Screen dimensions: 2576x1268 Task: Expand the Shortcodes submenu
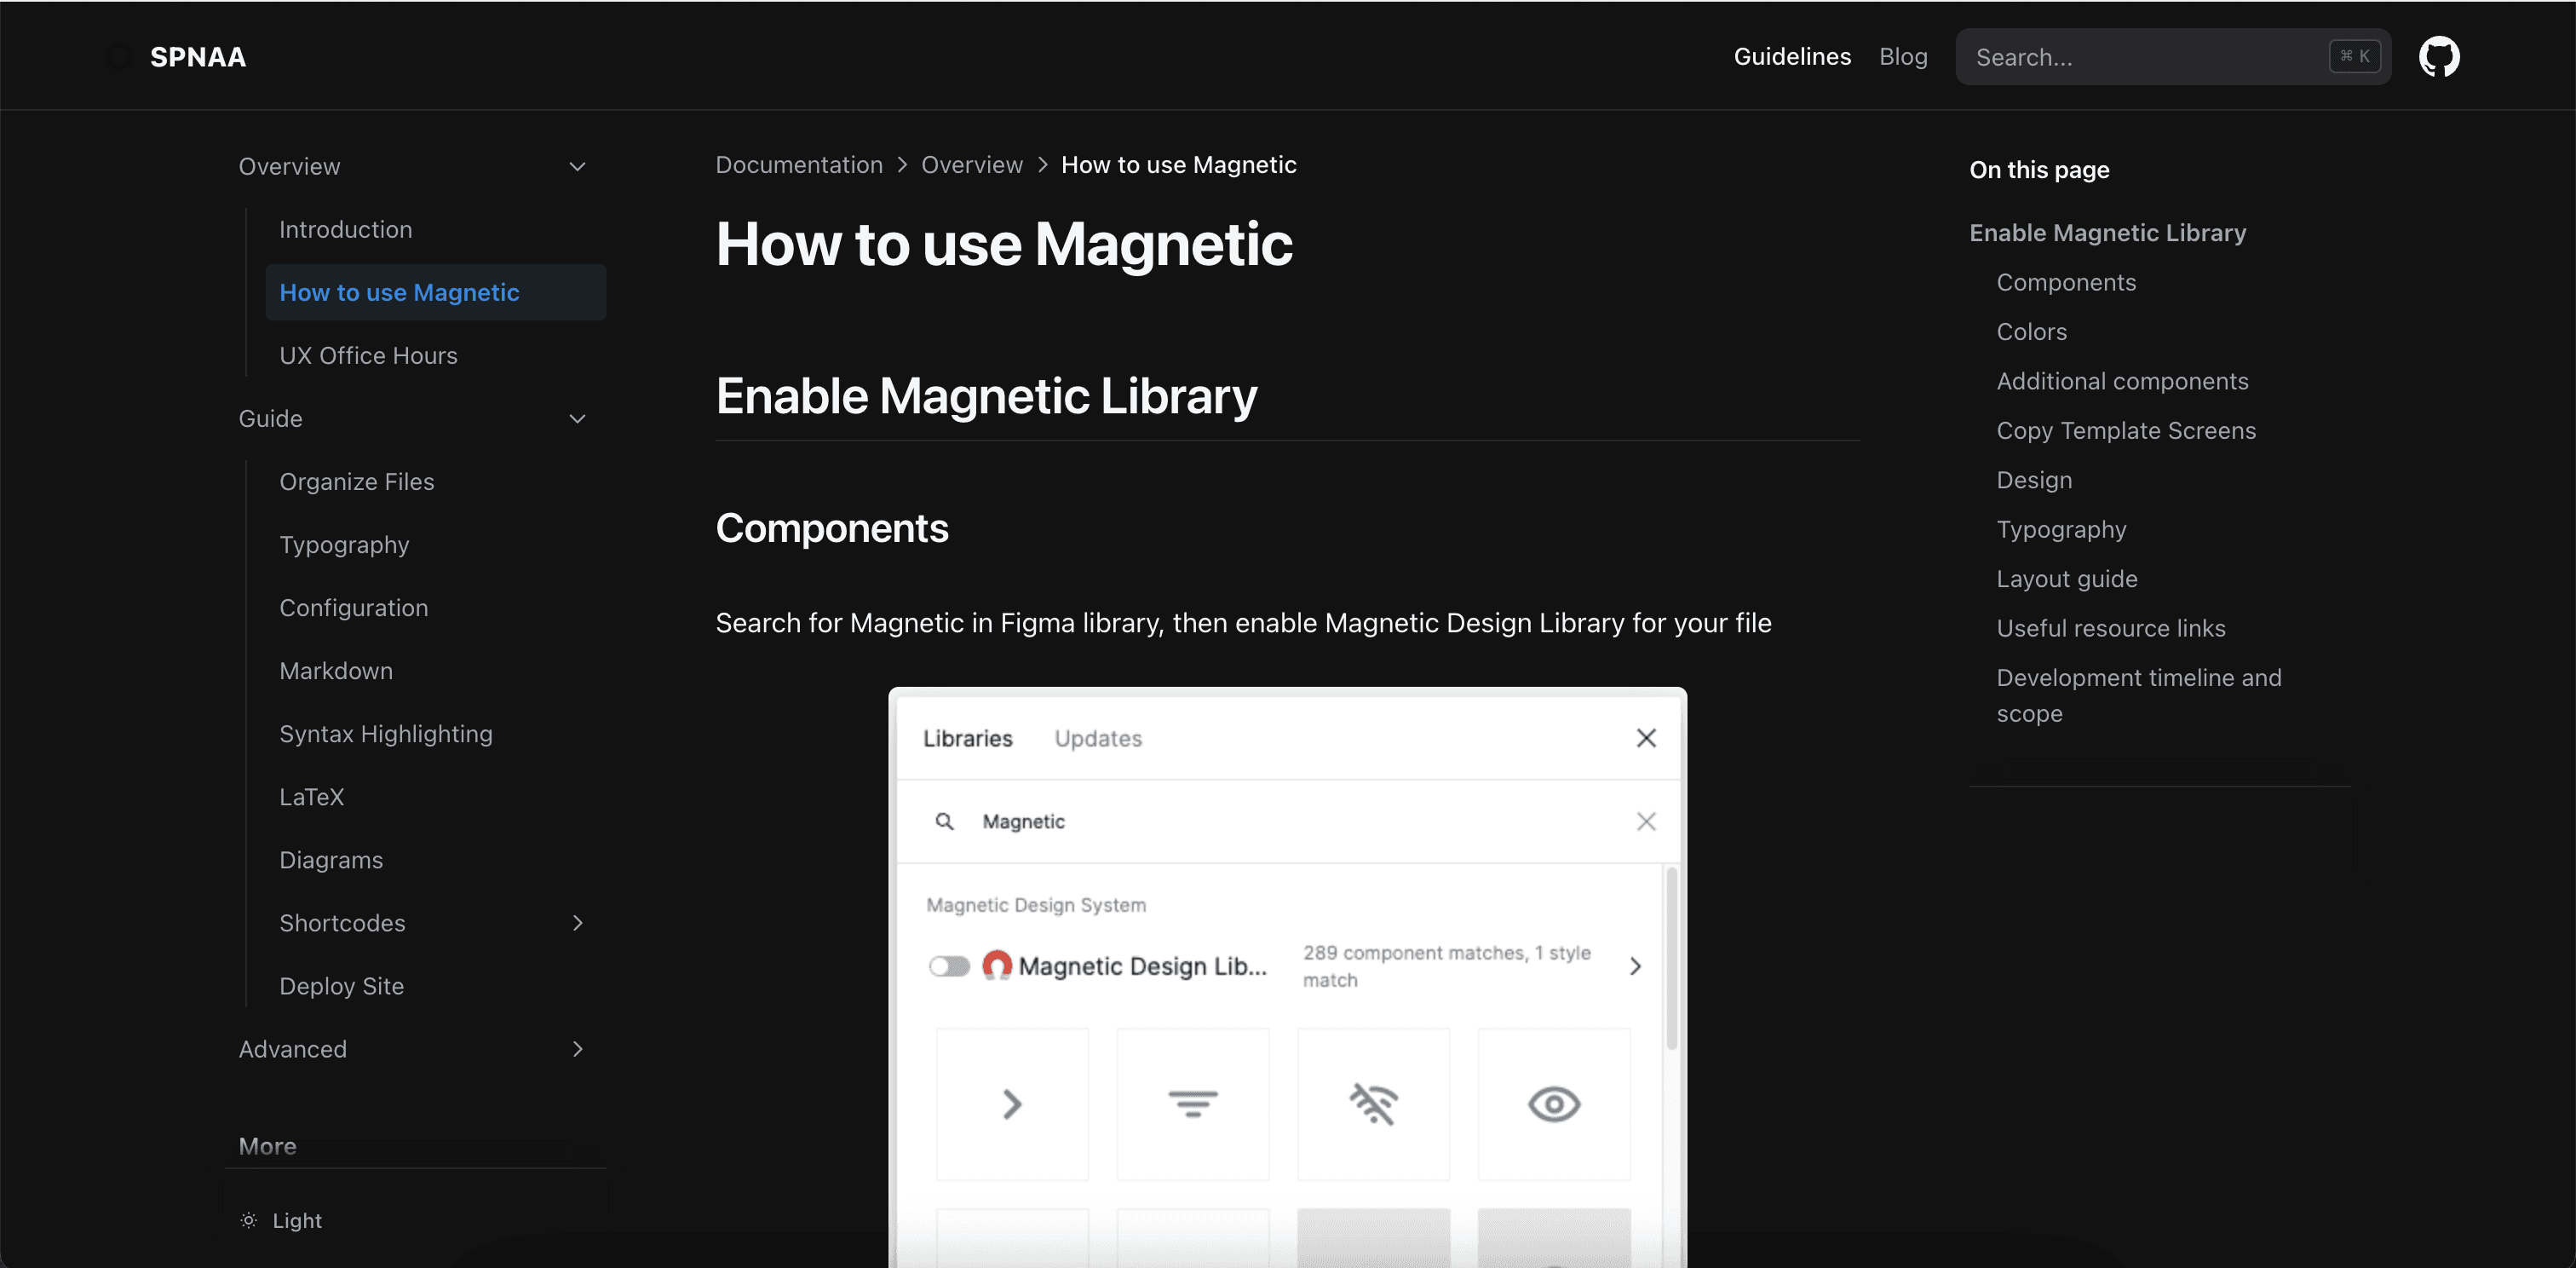pyautogui.click(x=577, y=923)
